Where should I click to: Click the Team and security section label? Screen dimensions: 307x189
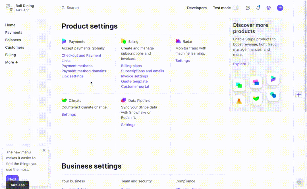(x=136, y=181)
